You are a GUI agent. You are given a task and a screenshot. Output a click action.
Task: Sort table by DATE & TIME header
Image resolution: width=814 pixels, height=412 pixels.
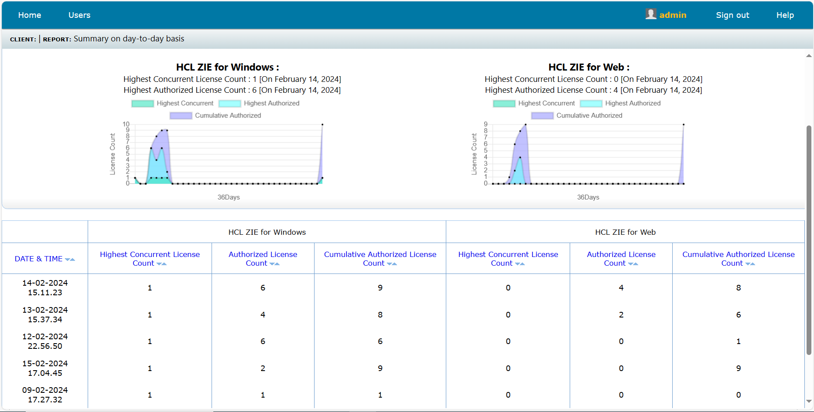[x=39, y=259]
